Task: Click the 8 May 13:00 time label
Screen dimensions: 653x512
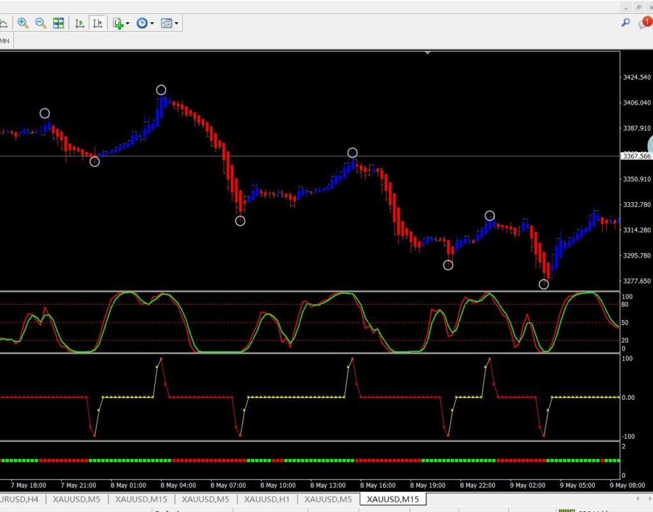Action: coord(328,485)
